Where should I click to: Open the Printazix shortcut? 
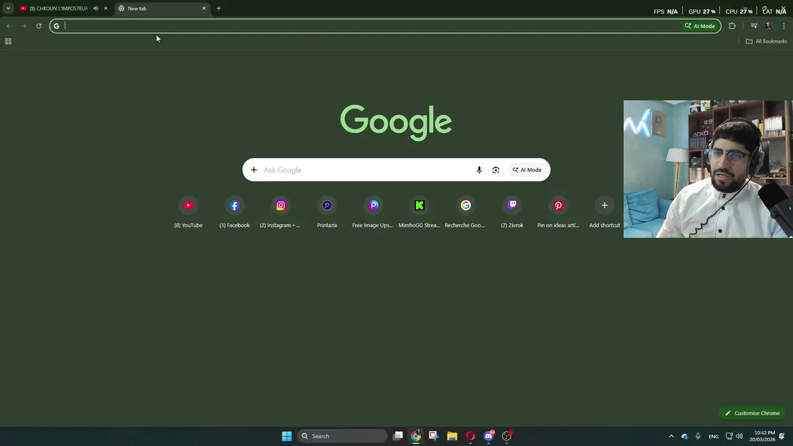click(x=327, y=212)
